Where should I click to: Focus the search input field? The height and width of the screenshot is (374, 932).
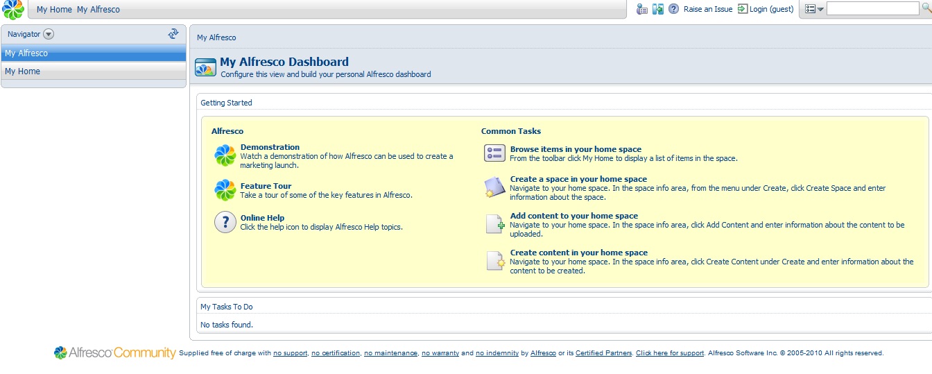point(872,9)
